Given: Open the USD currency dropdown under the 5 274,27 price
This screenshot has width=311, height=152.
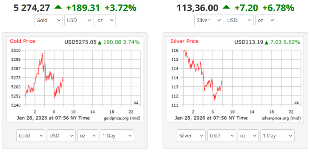Looking at the screenshot, I should pyautogui.click(x=79, y=20).
